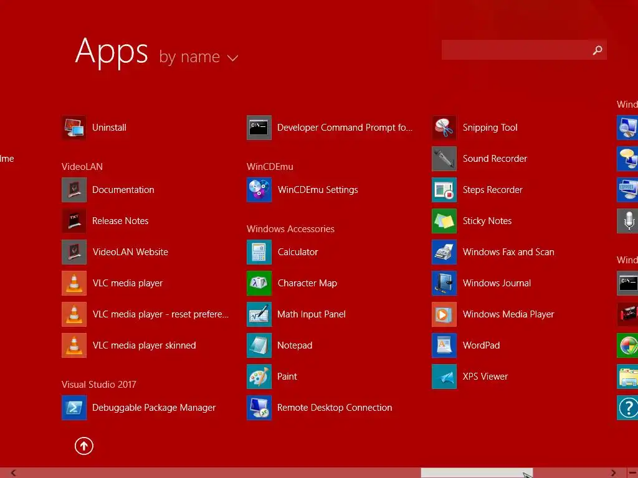The height and width of the screenshot is (478, 638).
Task: Click the 'Release Notes' label text
Action: 120,221
